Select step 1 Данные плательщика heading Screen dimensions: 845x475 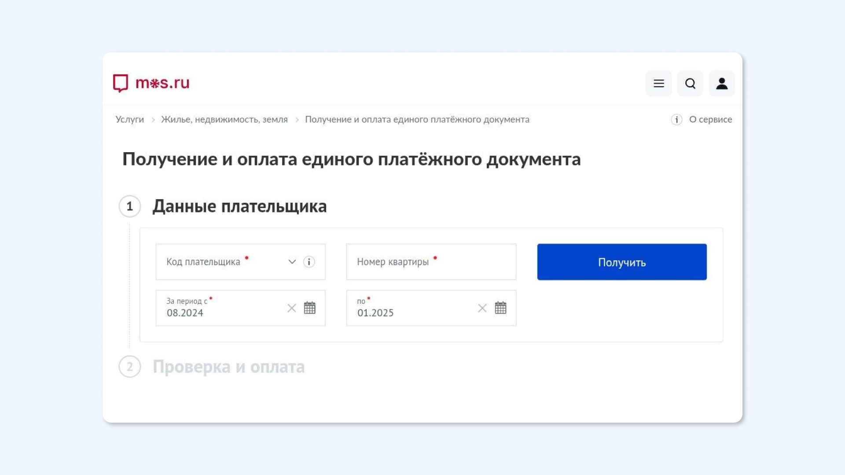tap(239, 206)
